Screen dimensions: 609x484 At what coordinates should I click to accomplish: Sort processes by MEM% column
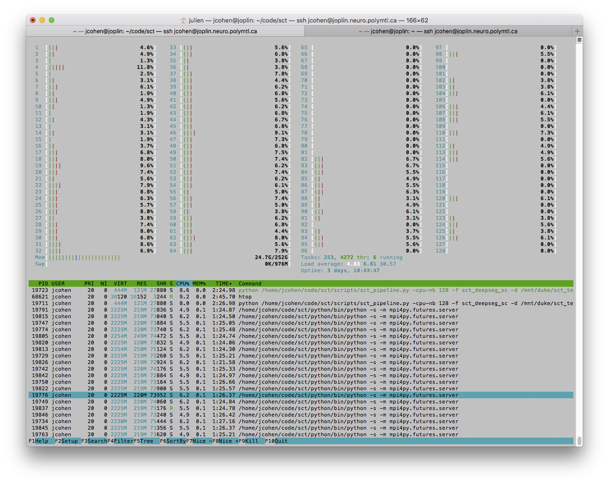pos(199,283)
